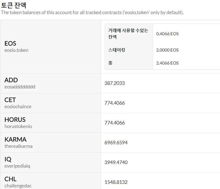This screenshot has height=189, width=220.
Task: Open the everipediaiq contract
Action: tap(17, 166)
